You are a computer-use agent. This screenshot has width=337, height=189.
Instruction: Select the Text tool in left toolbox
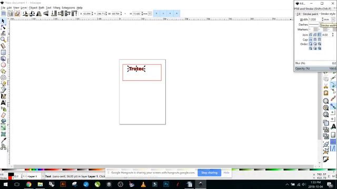tap(3, 103)
